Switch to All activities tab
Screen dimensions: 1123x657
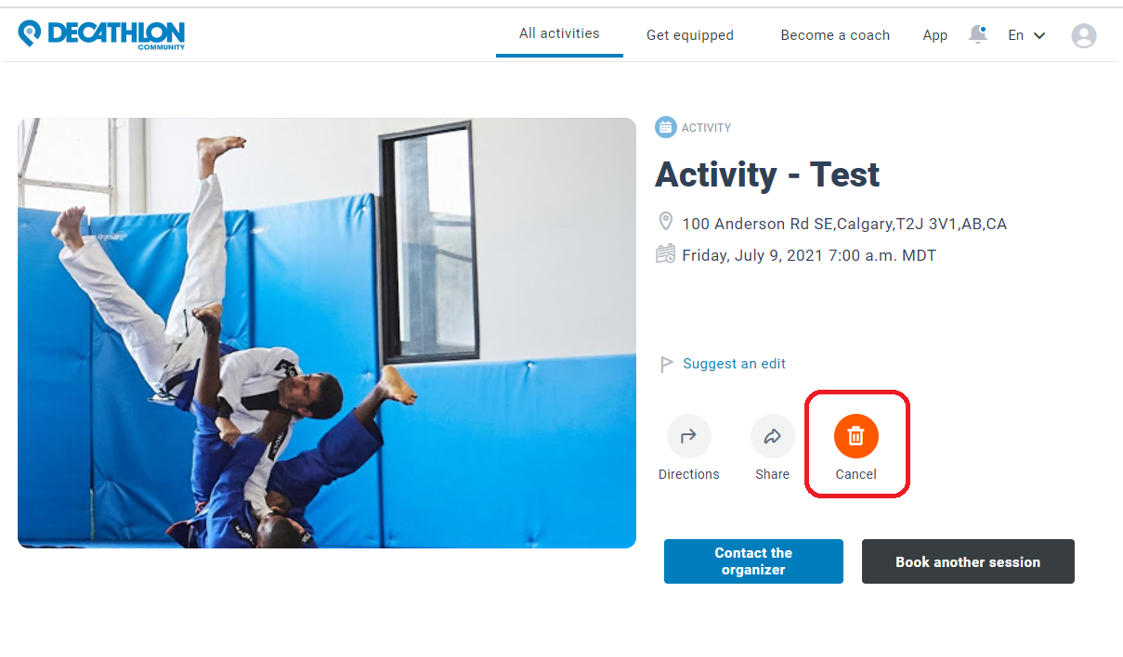(x=559, y=33)
